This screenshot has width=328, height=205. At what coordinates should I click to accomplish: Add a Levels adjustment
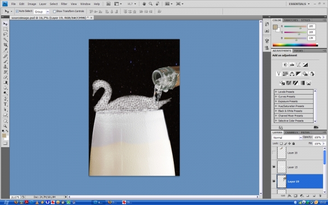(x=292, y=65)
